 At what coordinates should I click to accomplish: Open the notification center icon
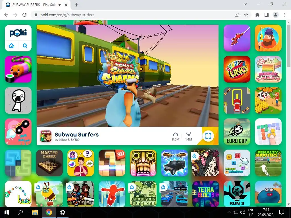point(282,212)
